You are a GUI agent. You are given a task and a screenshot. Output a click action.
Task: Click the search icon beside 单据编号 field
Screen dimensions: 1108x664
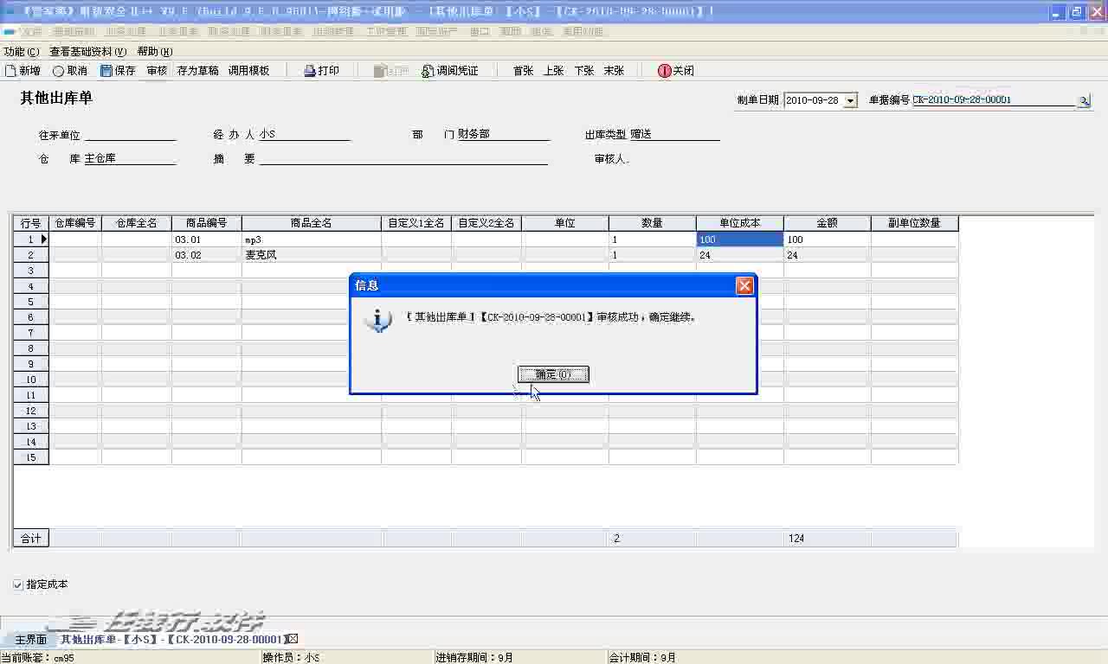1084,100
